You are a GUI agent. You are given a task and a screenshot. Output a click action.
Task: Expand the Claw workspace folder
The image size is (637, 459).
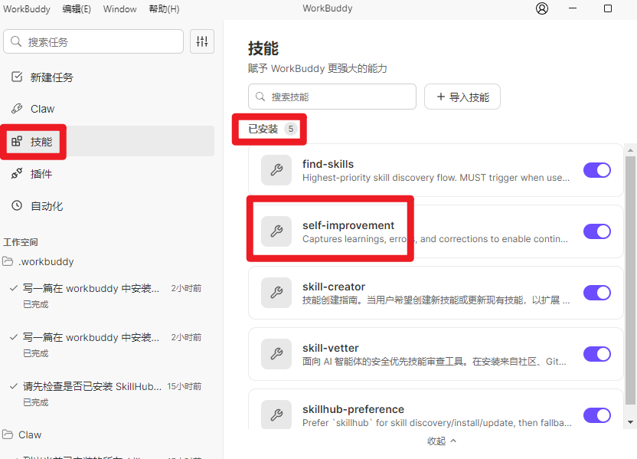pyautogui.click(x=30, y=434)
